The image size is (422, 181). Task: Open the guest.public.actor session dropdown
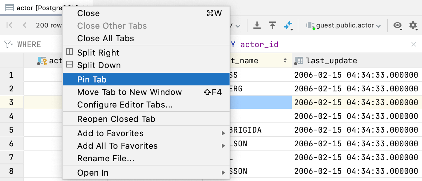[343, 25]
